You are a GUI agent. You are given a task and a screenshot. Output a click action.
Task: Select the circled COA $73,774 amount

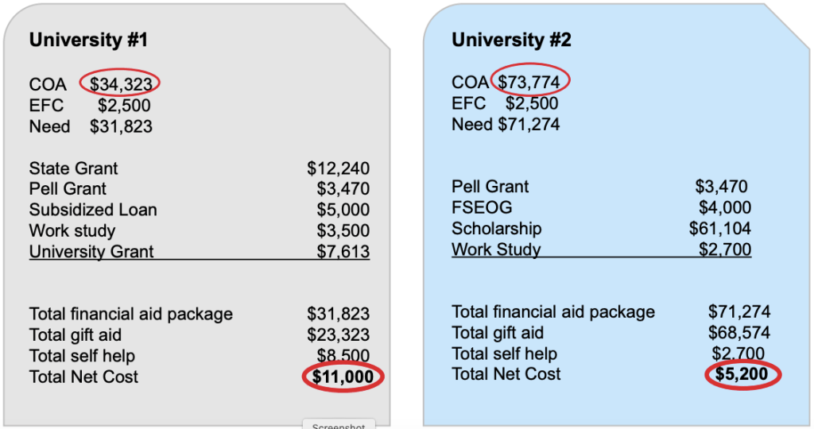(529, 83)
